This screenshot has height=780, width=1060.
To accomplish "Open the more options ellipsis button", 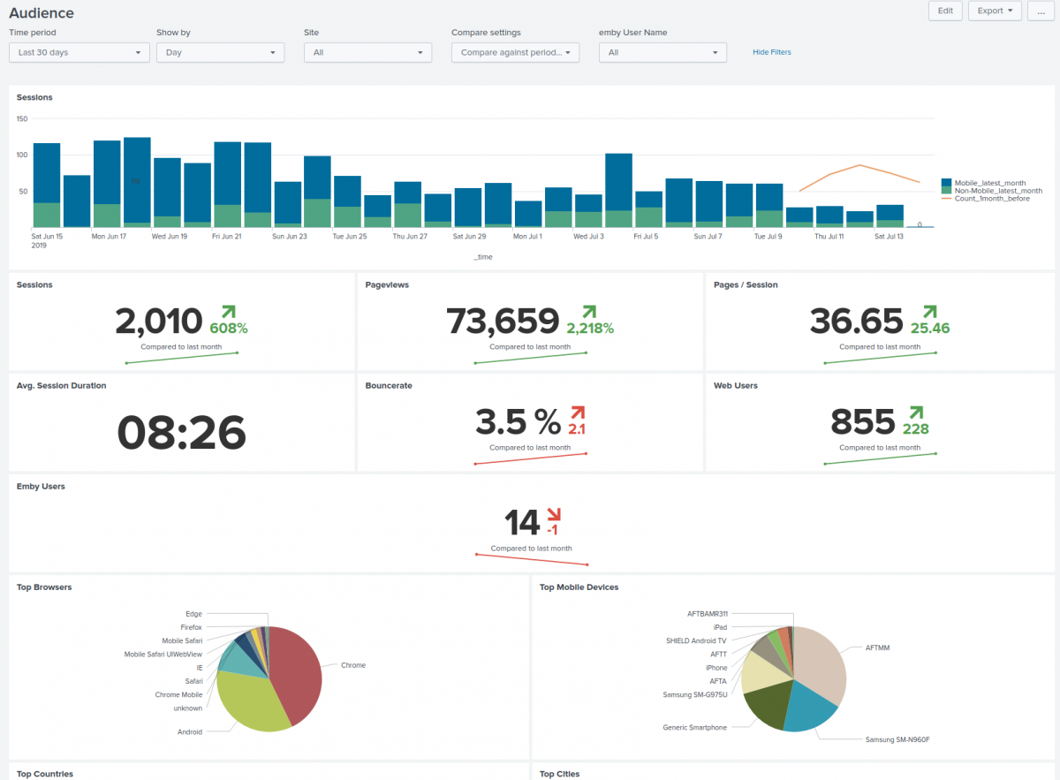I will click(x=1039, y=11).
